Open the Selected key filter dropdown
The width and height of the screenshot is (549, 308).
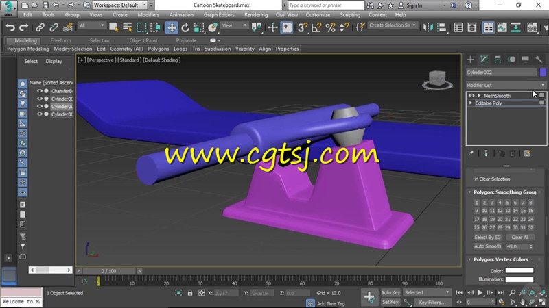427,293
